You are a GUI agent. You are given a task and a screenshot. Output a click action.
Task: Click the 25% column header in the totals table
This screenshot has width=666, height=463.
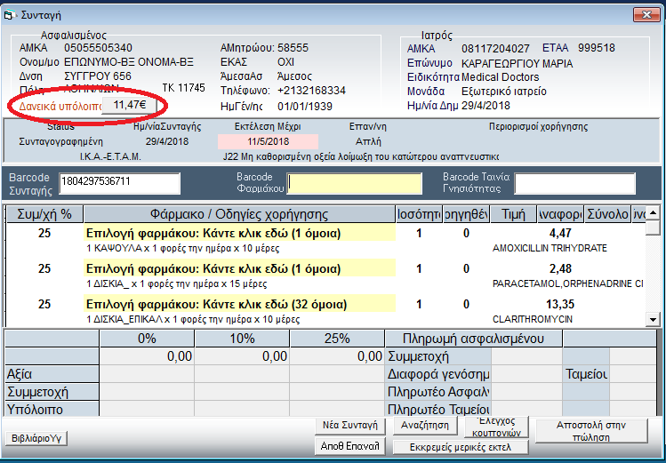(337, 339)
